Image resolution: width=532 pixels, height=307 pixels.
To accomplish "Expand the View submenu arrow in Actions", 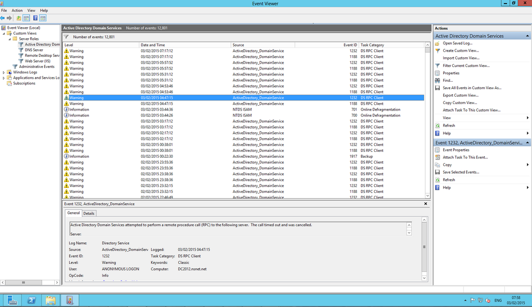I will (528, 117).
